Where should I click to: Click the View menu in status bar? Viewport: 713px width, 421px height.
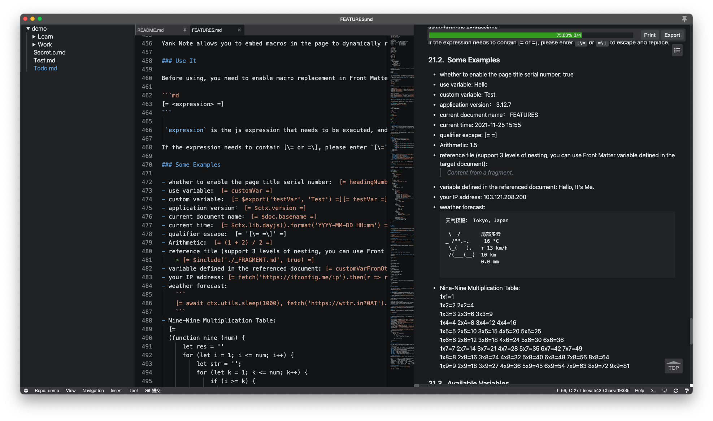click(71, 389)
